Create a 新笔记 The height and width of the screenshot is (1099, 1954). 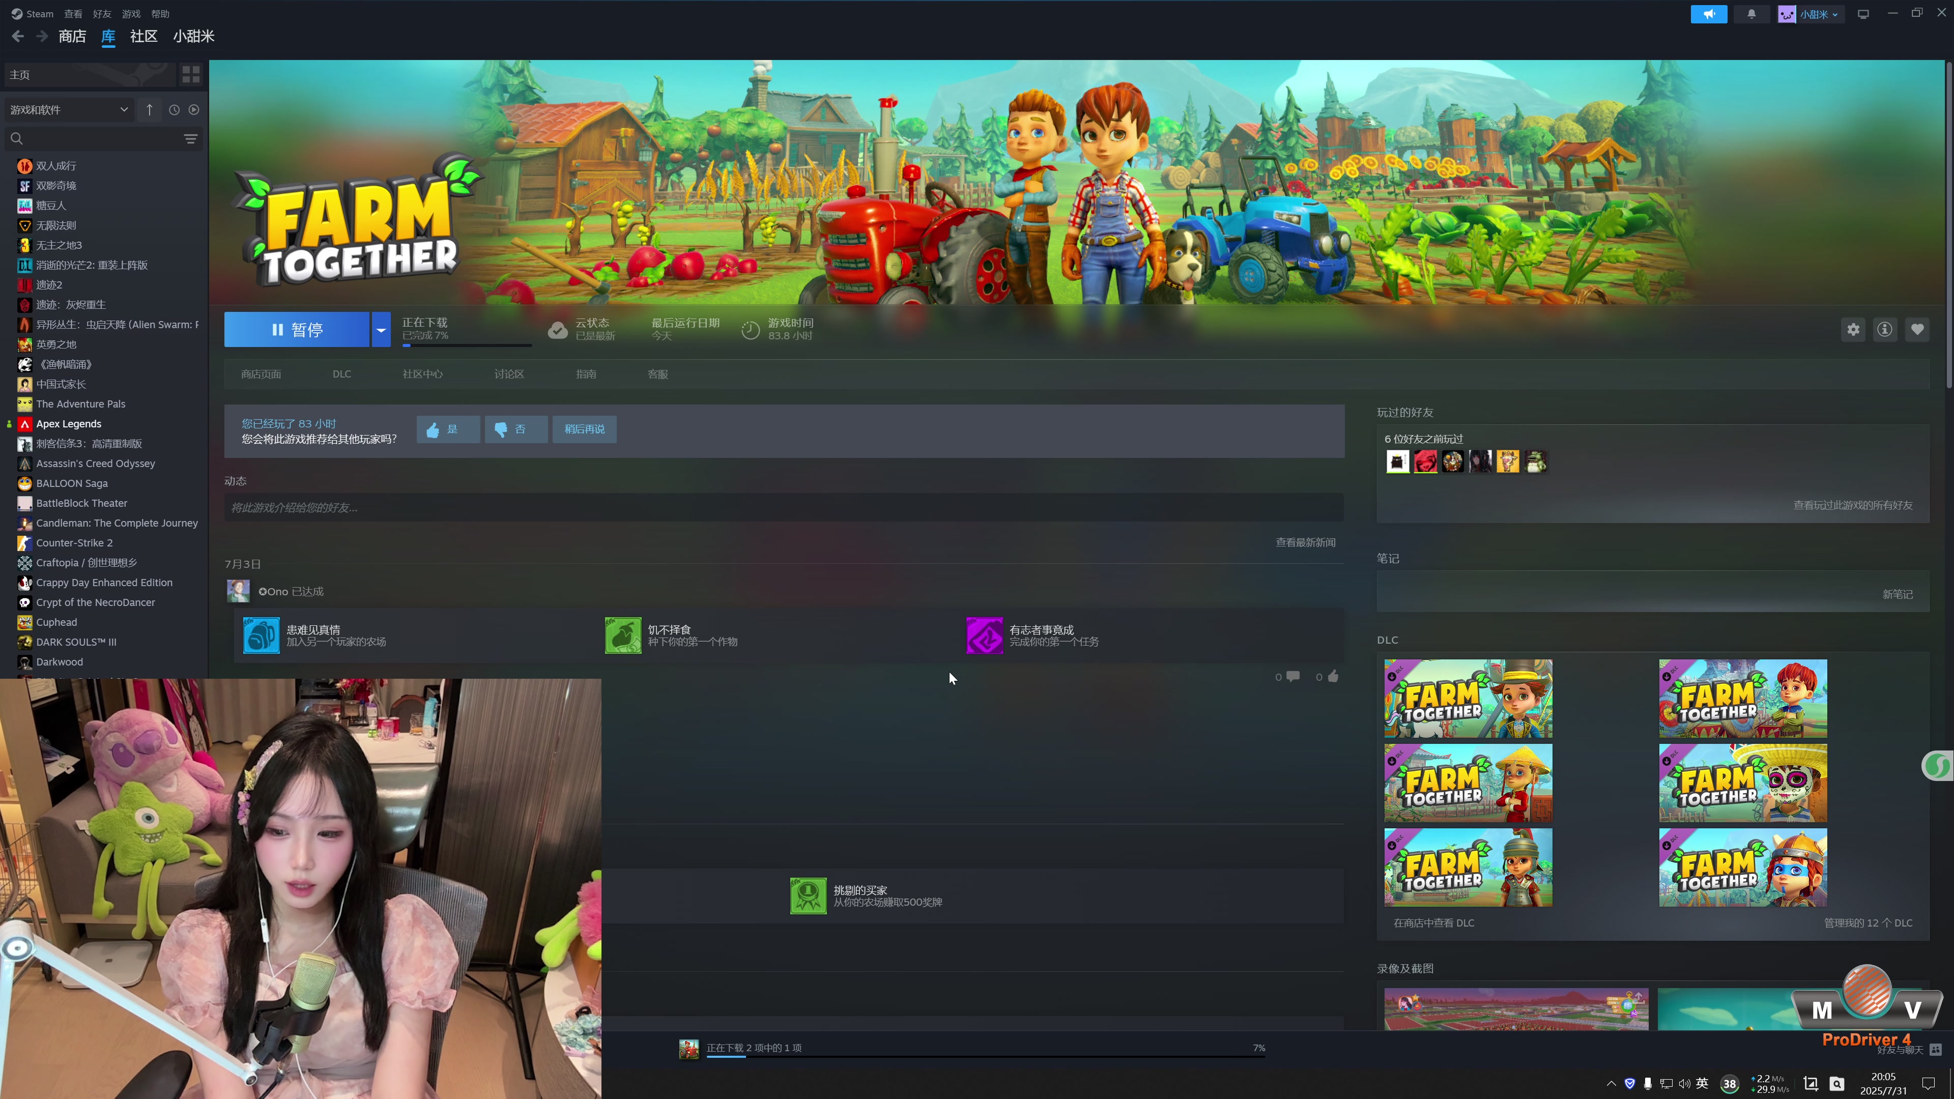click(x=1897, y=595)
